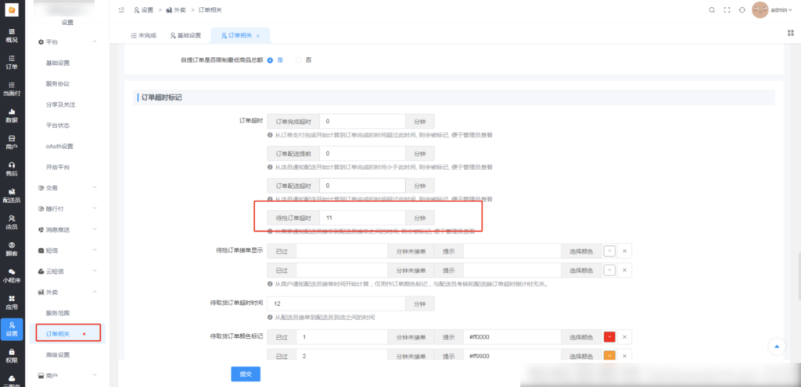Toggle fullscreen mode icon in header
Image resolution: width=801 pixels, height=387 pixels.
point(727,9)
